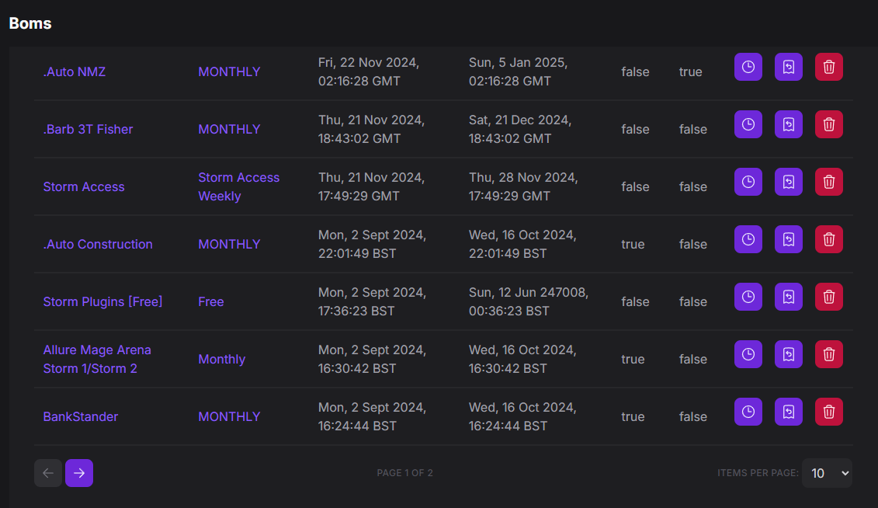Click the PAGE 1 OF 2 indicator
The image size is (878, 508).
tap(405, 473)
